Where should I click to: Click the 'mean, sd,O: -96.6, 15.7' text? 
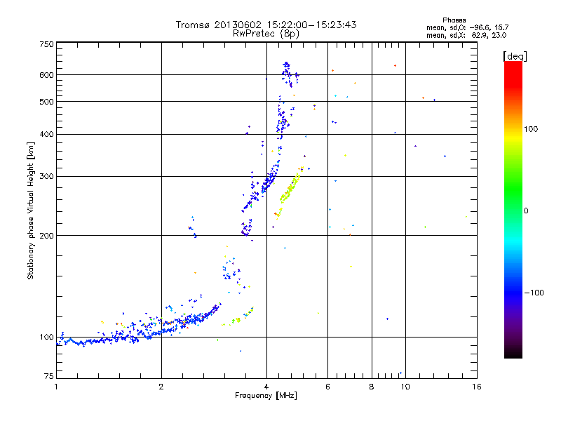(468, 27)
